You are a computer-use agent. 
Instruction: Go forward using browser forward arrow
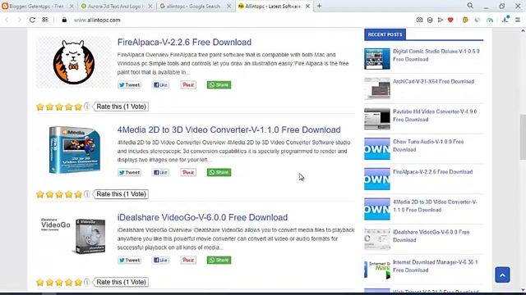[x=20, y=20]
